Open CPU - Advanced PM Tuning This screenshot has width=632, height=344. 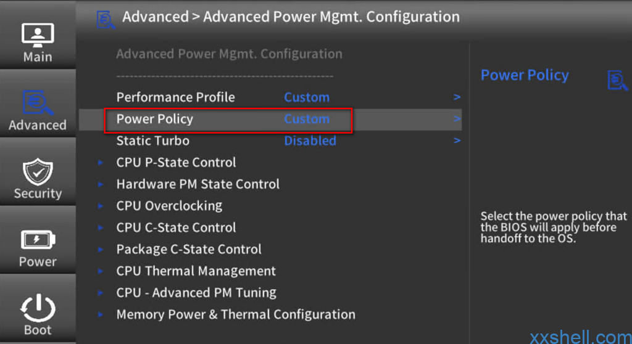[196, 293]
